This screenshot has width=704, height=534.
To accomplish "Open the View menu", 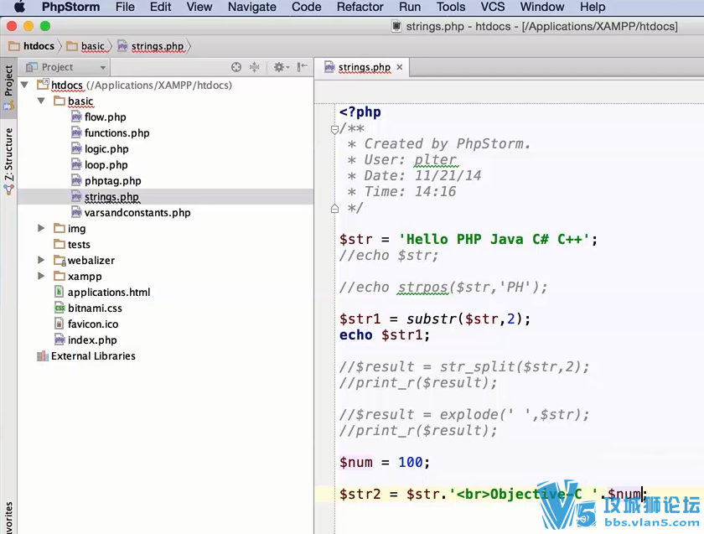I will coord(199,7).
